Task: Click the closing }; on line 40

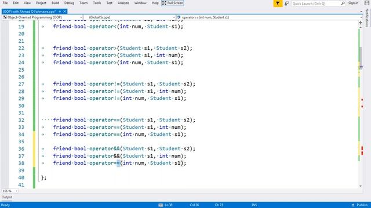Action: (x=44, y=177)
